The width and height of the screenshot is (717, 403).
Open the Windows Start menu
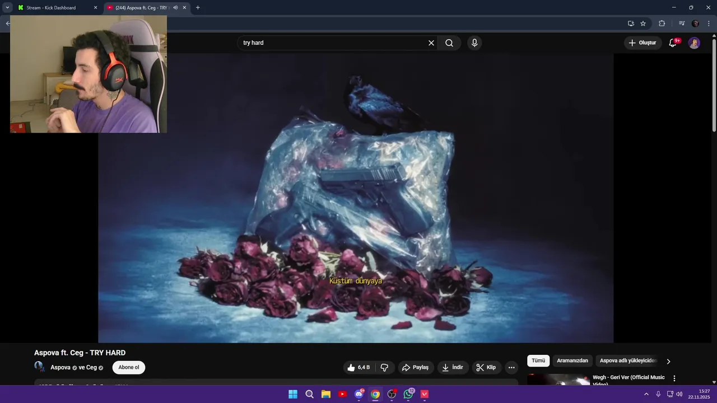click(293, 394)
